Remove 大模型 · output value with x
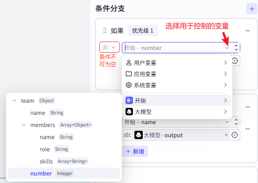 tap(226, 135)
